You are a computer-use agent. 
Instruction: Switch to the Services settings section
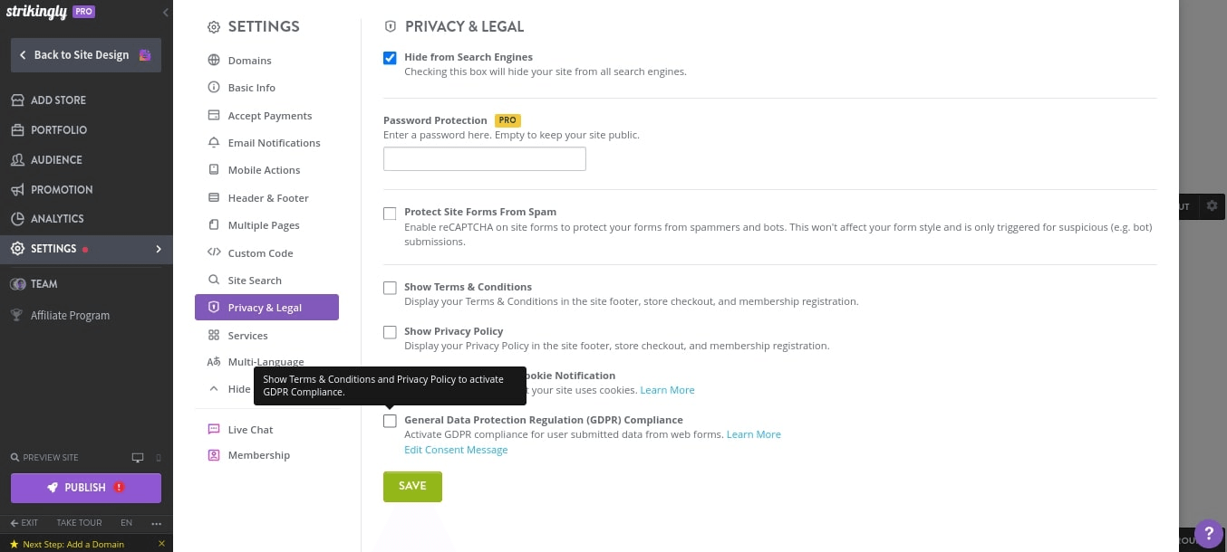(x=247, y=335)
